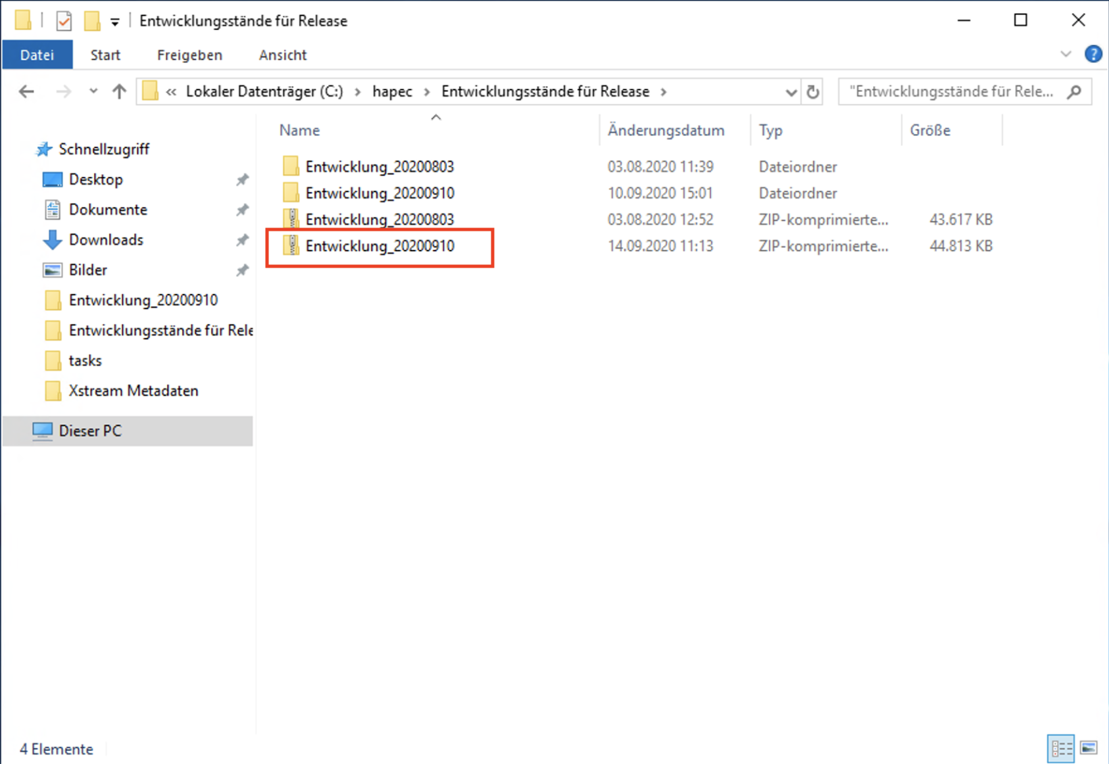Select the Entwicklung_20200910 ZIP file
1109x764 pixels.
click(x=380, y=246)
